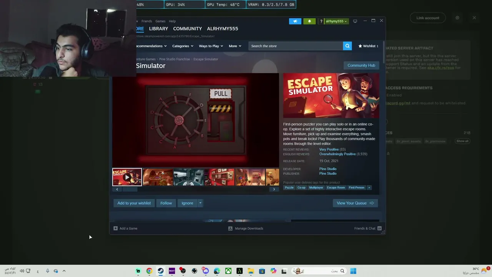Click the screenshot strip scrollbar handle

pos(130,189)
